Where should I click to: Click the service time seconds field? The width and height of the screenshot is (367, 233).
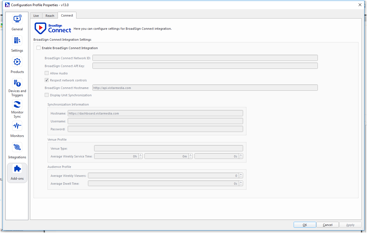pos(216,156)
